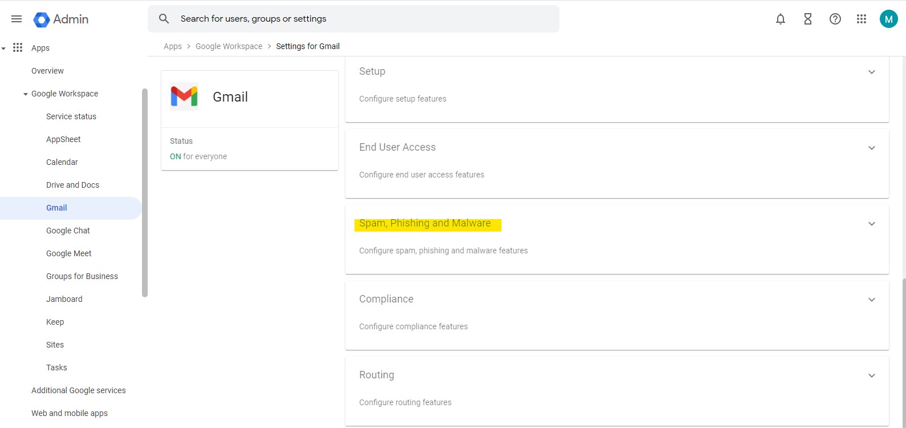The height and width of the screenshot is (428, 906).
Task: Click the Google Admin logo
Action: click(x=61, y=19)
